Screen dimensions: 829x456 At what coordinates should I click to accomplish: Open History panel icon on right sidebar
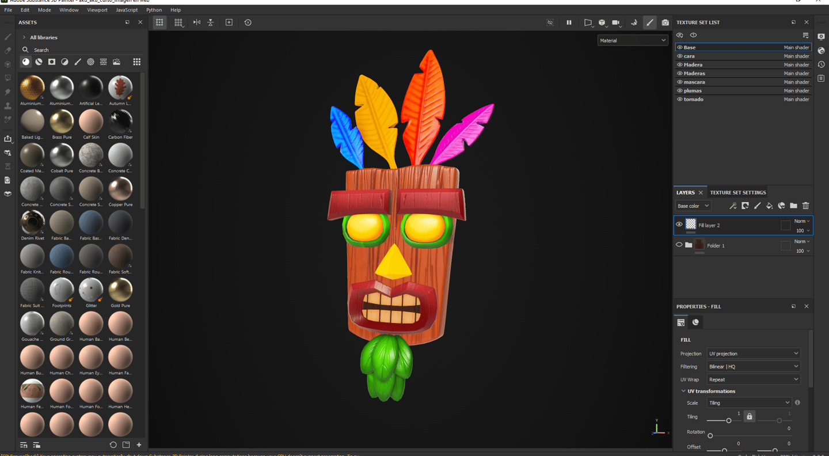821,64
